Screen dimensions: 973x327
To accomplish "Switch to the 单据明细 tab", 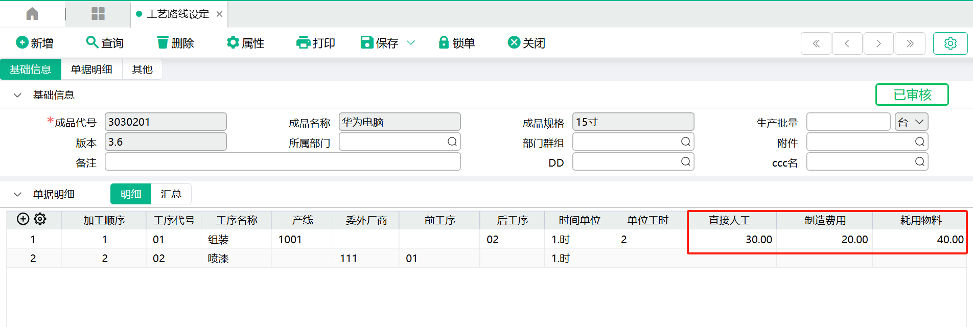I will [91, 69].
